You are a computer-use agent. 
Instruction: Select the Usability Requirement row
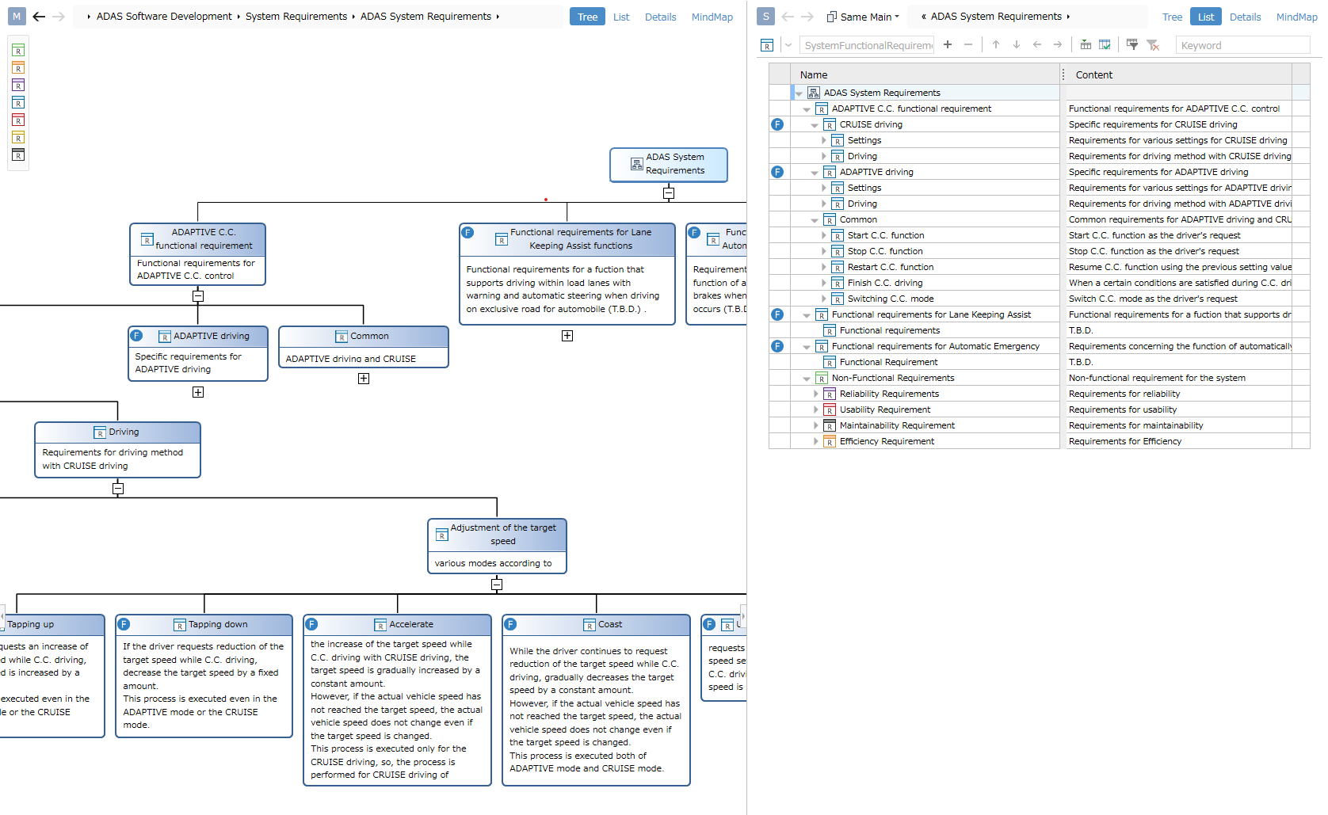925,409
